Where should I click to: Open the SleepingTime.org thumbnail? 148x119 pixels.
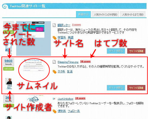tap(33, 65)
